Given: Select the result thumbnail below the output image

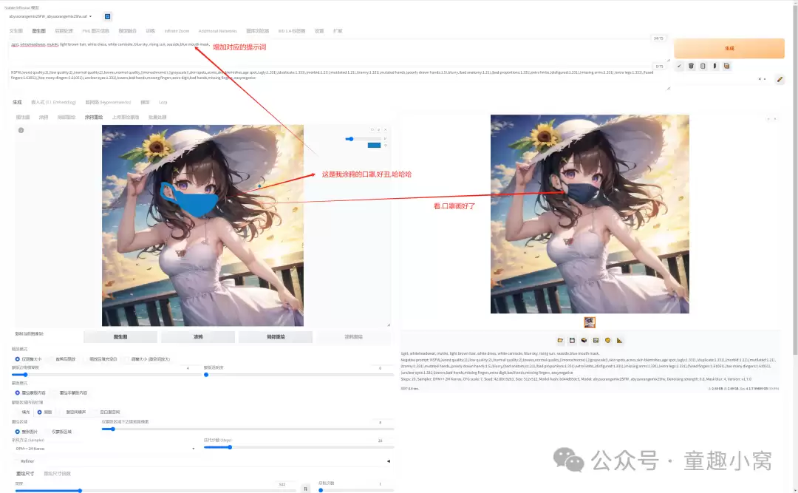Looking at the screenshot, I should pyautogui.click(x=590, y=322).
